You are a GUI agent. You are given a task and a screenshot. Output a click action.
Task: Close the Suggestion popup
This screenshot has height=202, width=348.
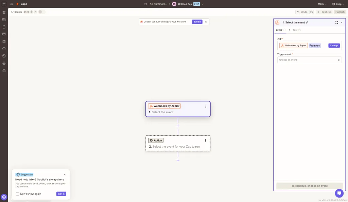pos(65,175)
